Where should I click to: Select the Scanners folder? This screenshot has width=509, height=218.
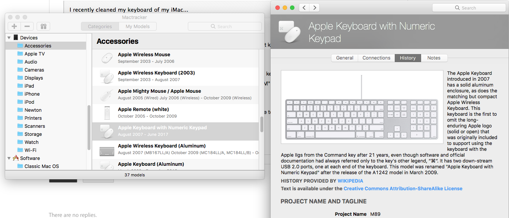click(x=46, y=126)
